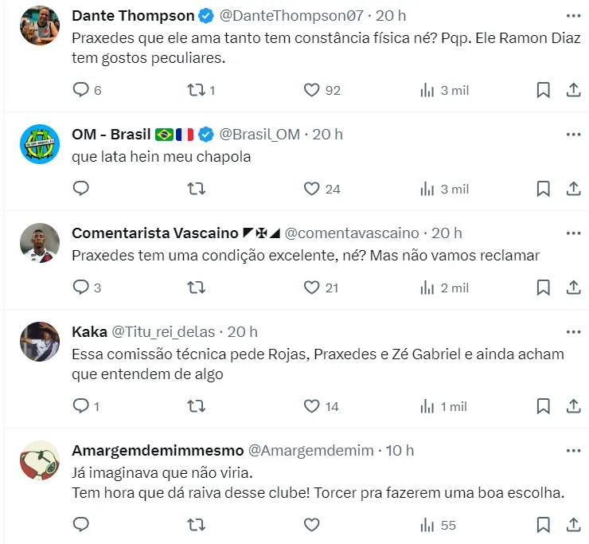Reply to Comentarista Vascaino's tweet

point(81,288)
